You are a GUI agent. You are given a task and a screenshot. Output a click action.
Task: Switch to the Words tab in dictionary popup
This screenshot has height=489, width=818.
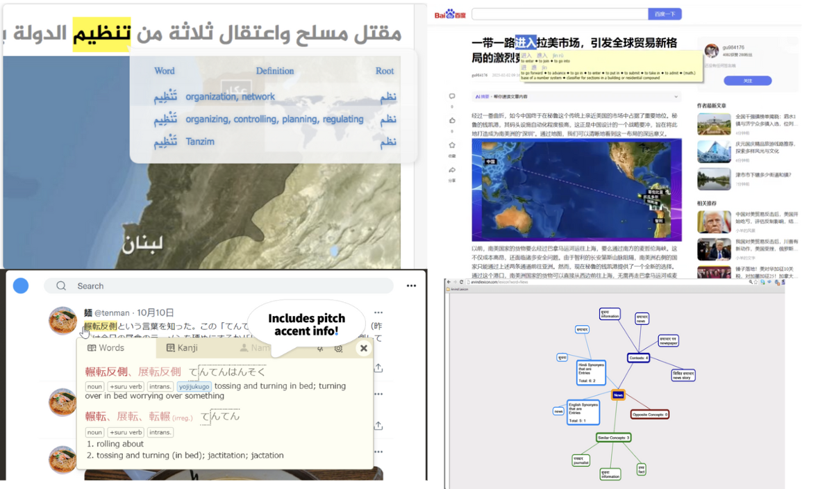106,347
